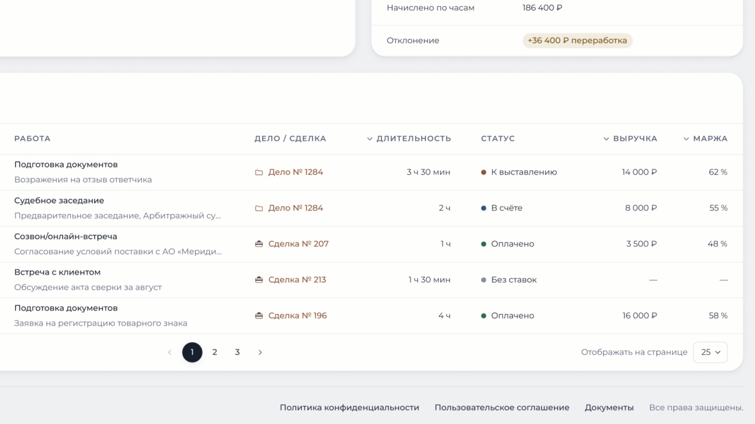
Task: Open Сделка № 196 link
Action: tap(297, 316)
